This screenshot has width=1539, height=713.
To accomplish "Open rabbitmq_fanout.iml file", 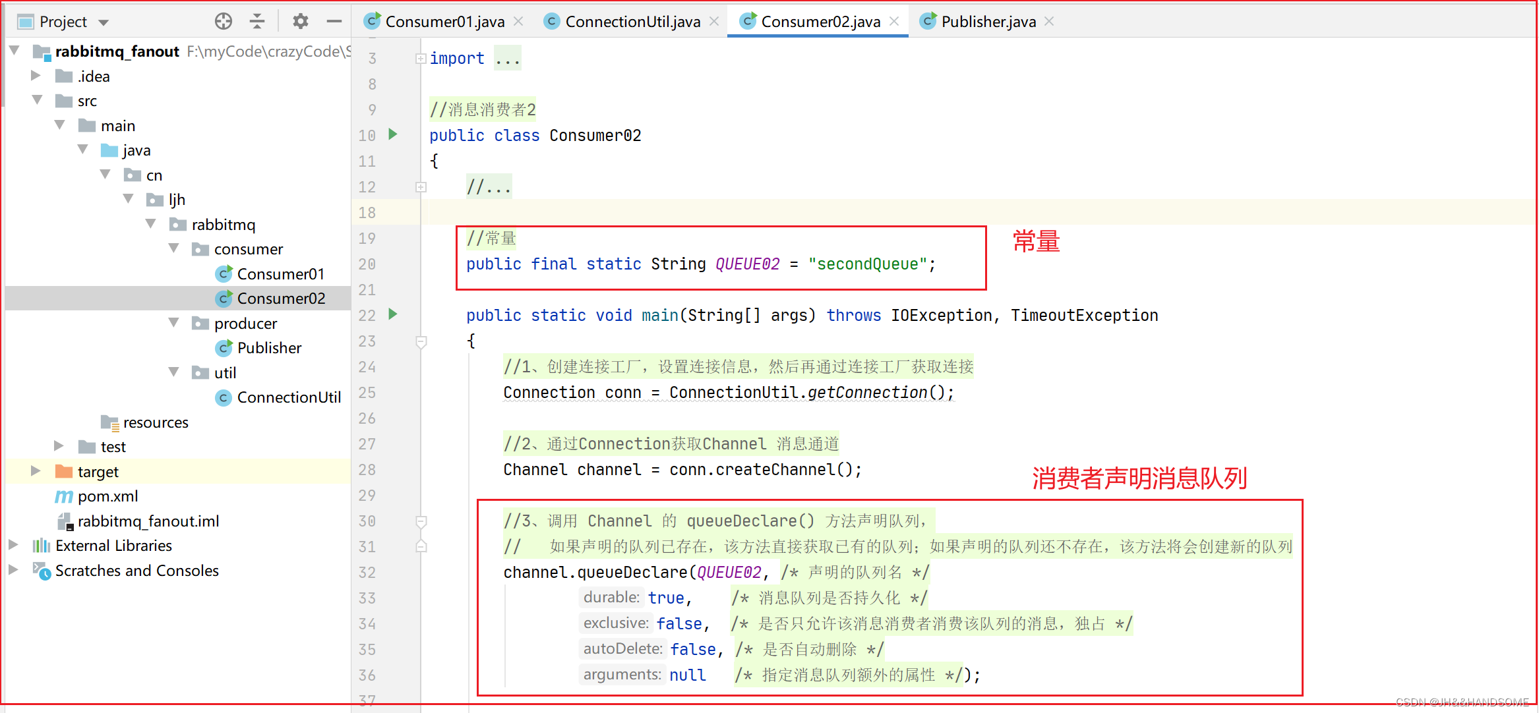I will 148,521.
